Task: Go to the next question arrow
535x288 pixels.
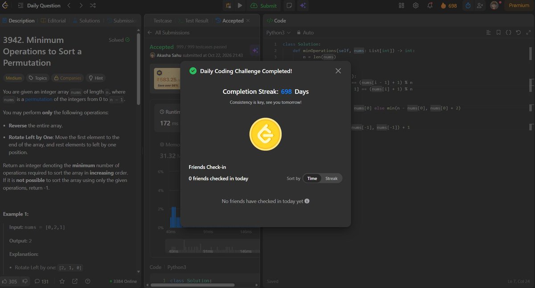Action: pos(81,5)
